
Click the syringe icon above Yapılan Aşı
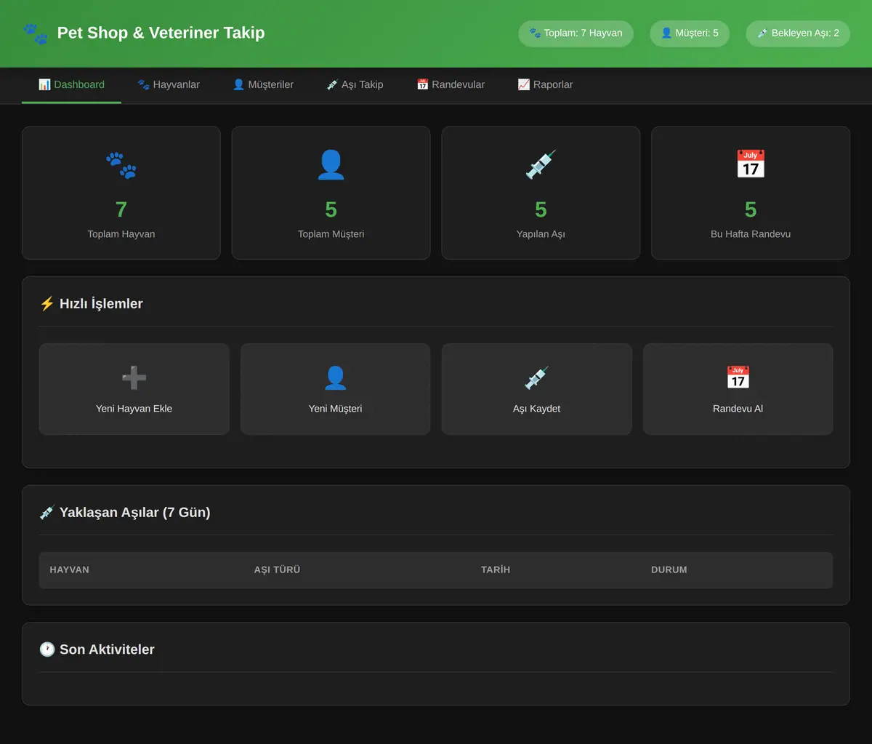[x=541, y=165]
